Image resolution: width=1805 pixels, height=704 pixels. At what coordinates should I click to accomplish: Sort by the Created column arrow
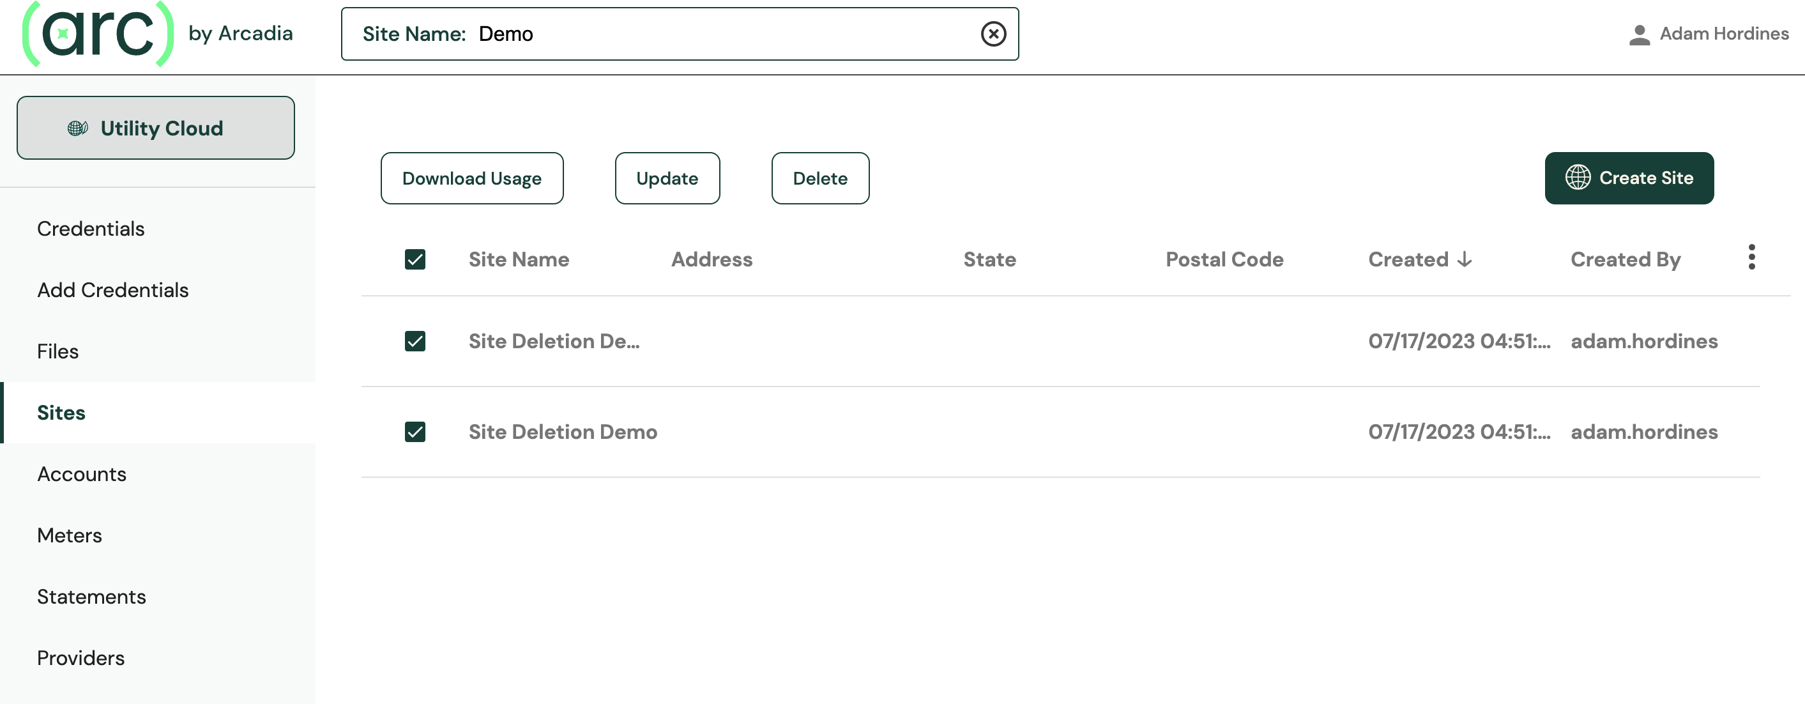(x=1464, y=260)
